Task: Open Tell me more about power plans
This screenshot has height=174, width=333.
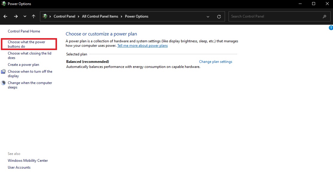Action: [x=142, y=46]
